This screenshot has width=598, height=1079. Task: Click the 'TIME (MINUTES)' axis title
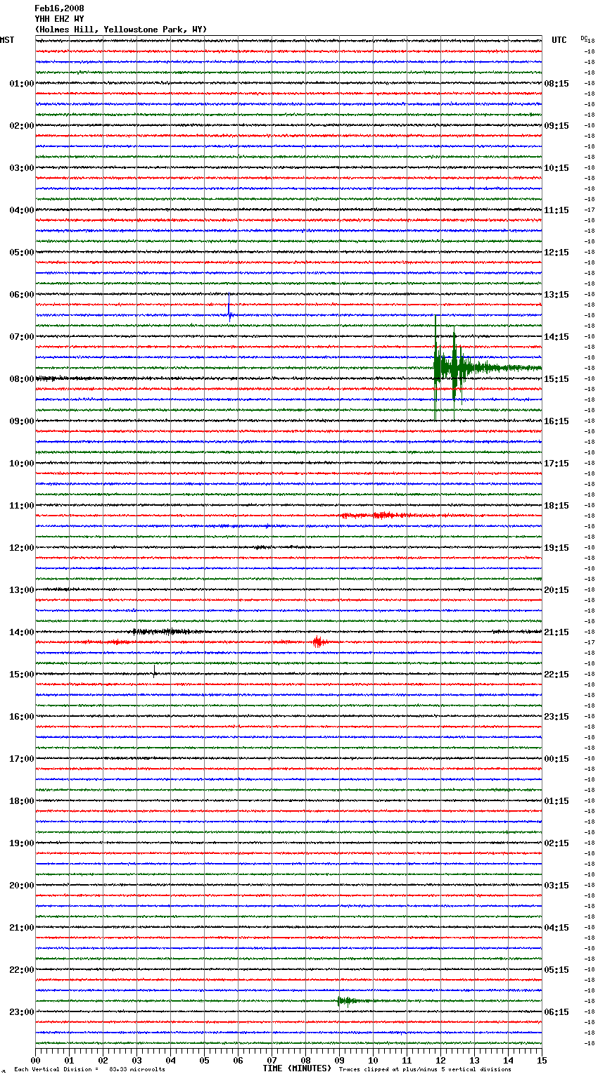pyautogui.click(x=297, y=1068)
